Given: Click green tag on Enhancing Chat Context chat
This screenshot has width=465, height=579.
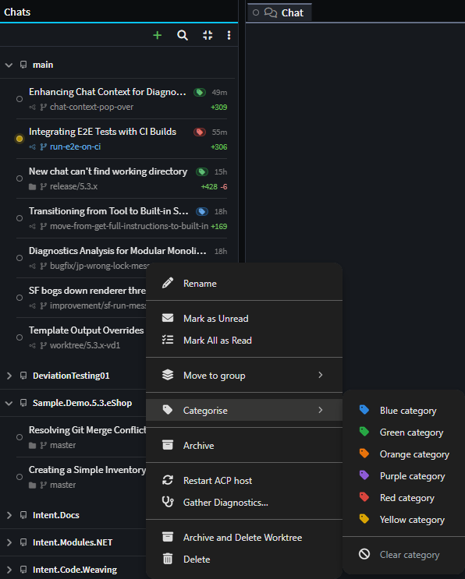Looking at the screenshot, I should pos(200,92).
